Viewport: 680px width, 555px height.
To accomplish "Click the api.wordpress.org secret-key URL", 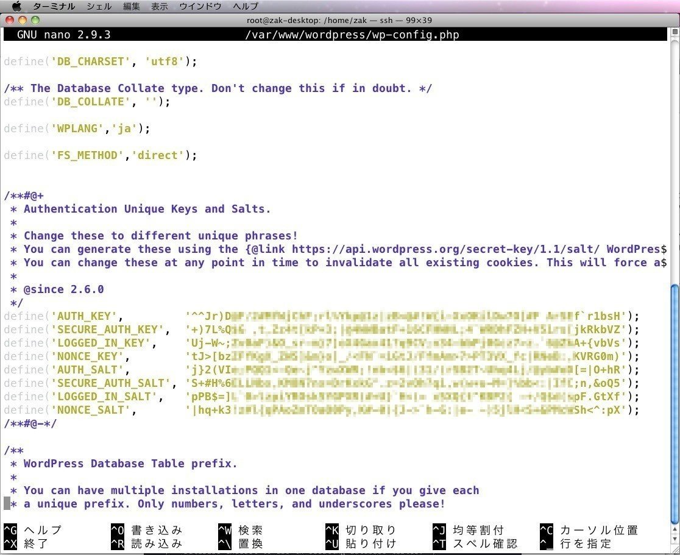I will tap(445, 249).
